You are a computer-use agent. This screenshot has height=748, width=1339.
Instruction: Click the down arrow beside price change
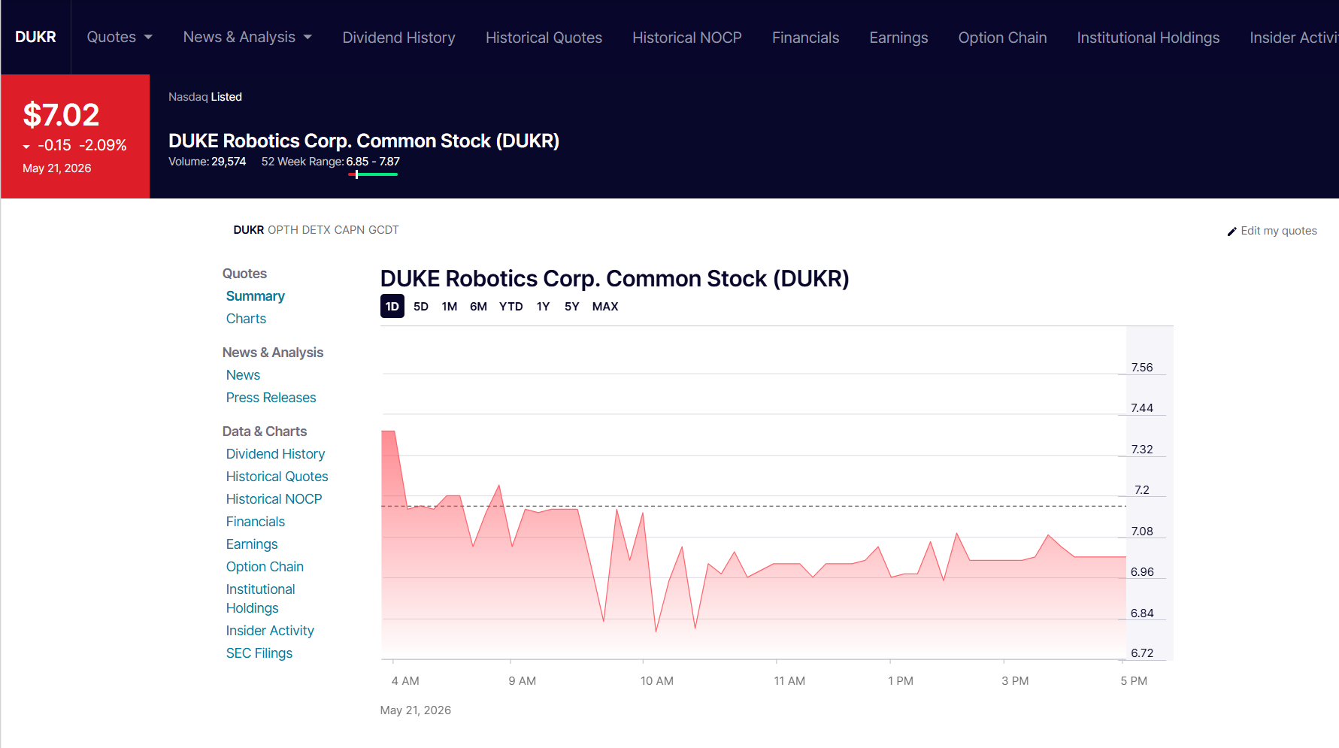point(26,147)
